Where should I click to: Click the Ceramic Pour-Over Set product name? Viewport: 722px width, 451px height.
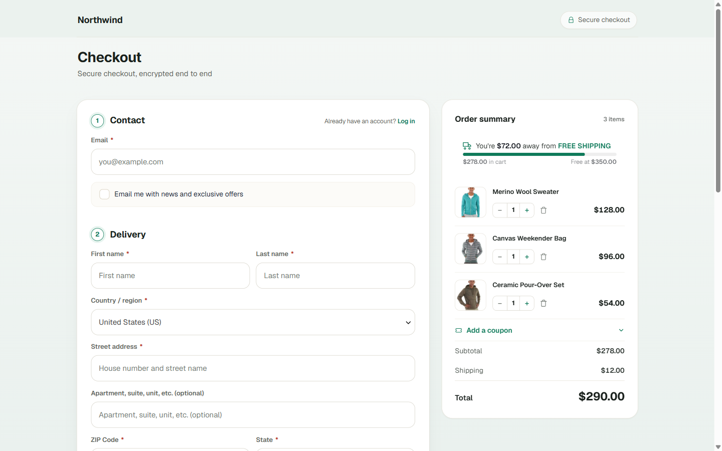coord(528,285)
